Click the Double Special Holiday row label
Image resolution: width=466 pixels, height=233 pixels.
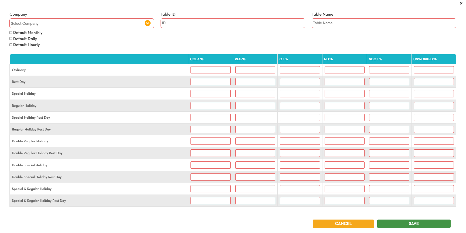tap(30, 165)
